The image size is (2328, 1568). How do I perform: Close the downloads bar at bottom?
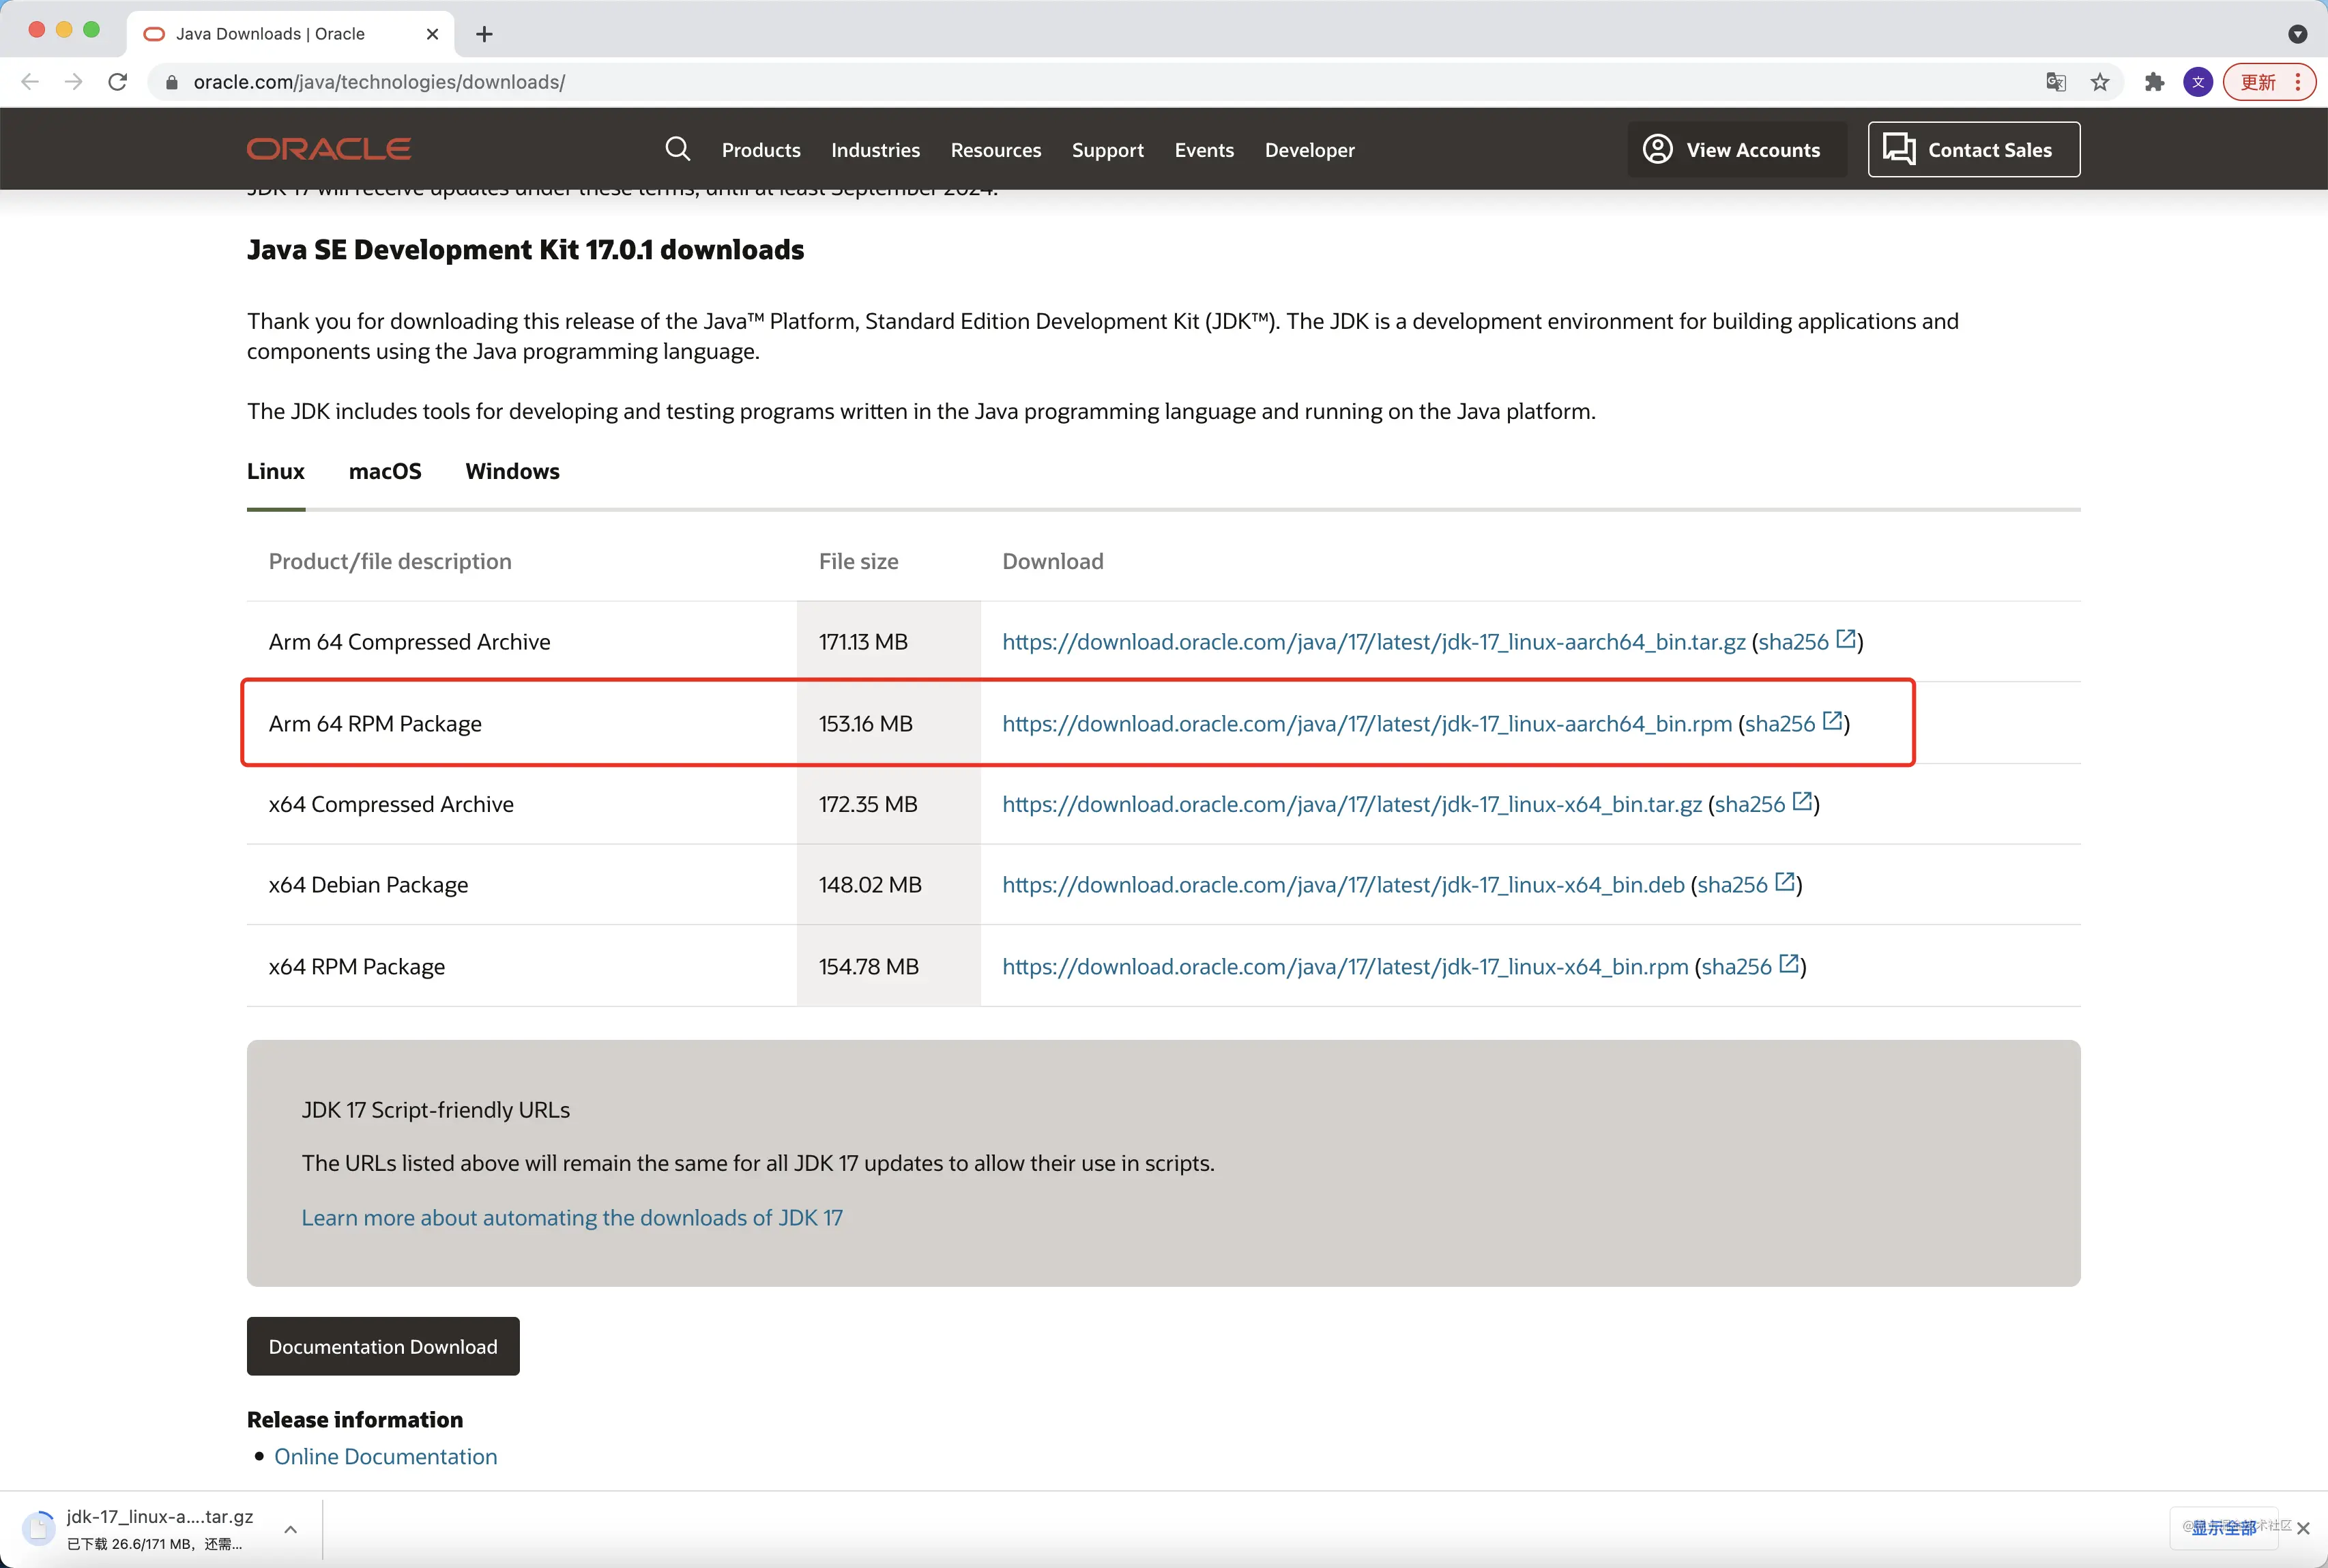tap(2304, 1528)
